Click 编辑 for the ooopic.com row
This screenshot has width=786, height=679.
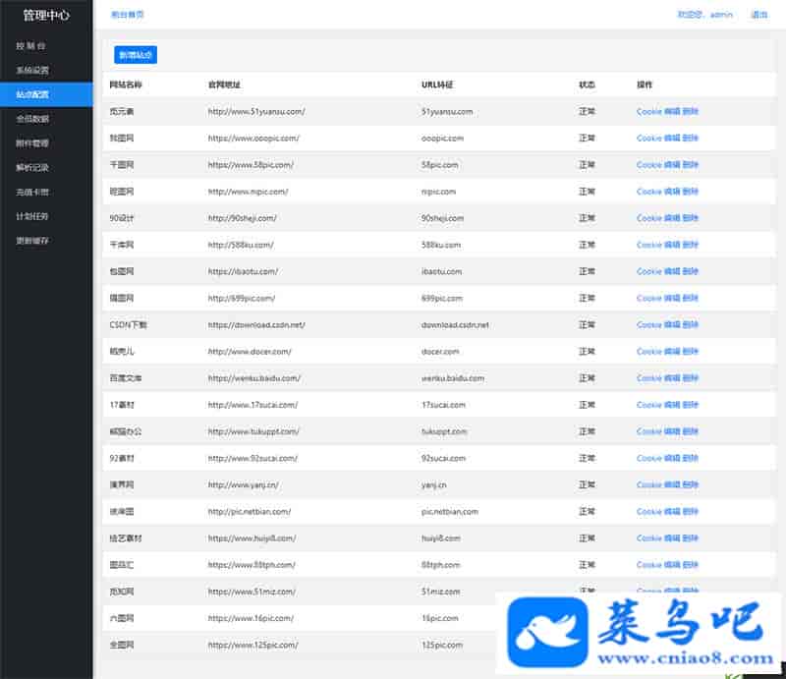pos(672,139)
